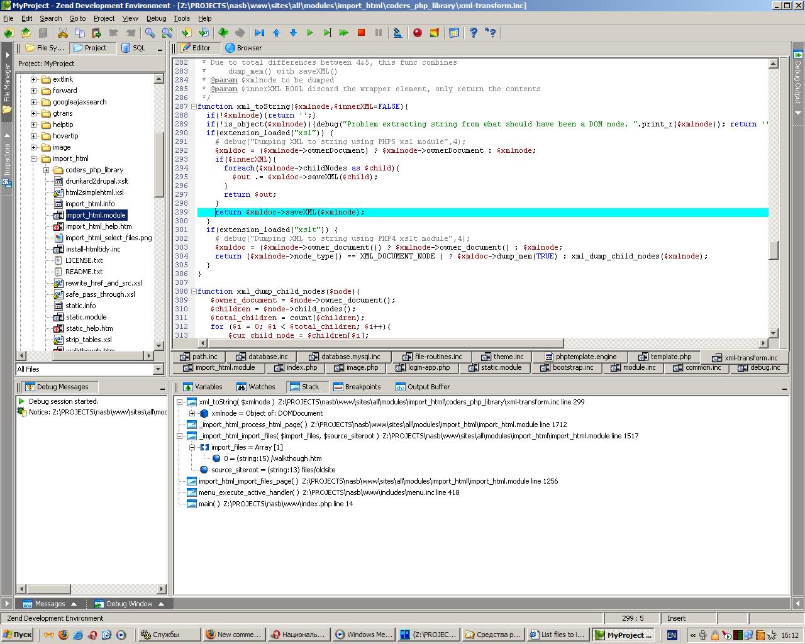Open the Variables tab
Image resolution: width=805 pixels, height=644 pixels.
[202, 387]
